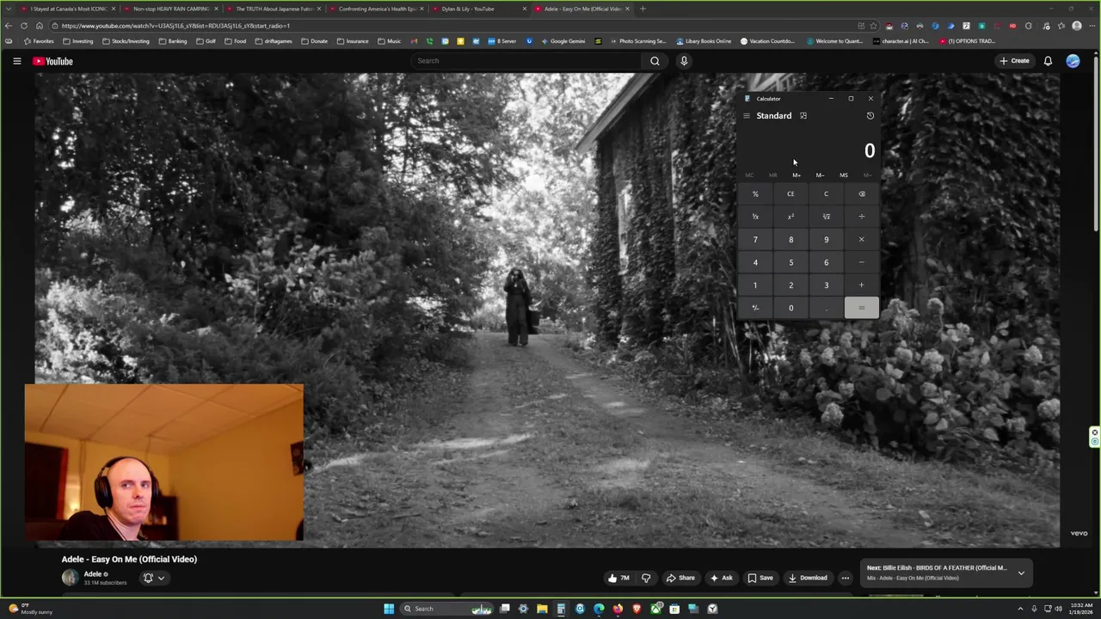Click the Ask button under the video

[721, 578]
